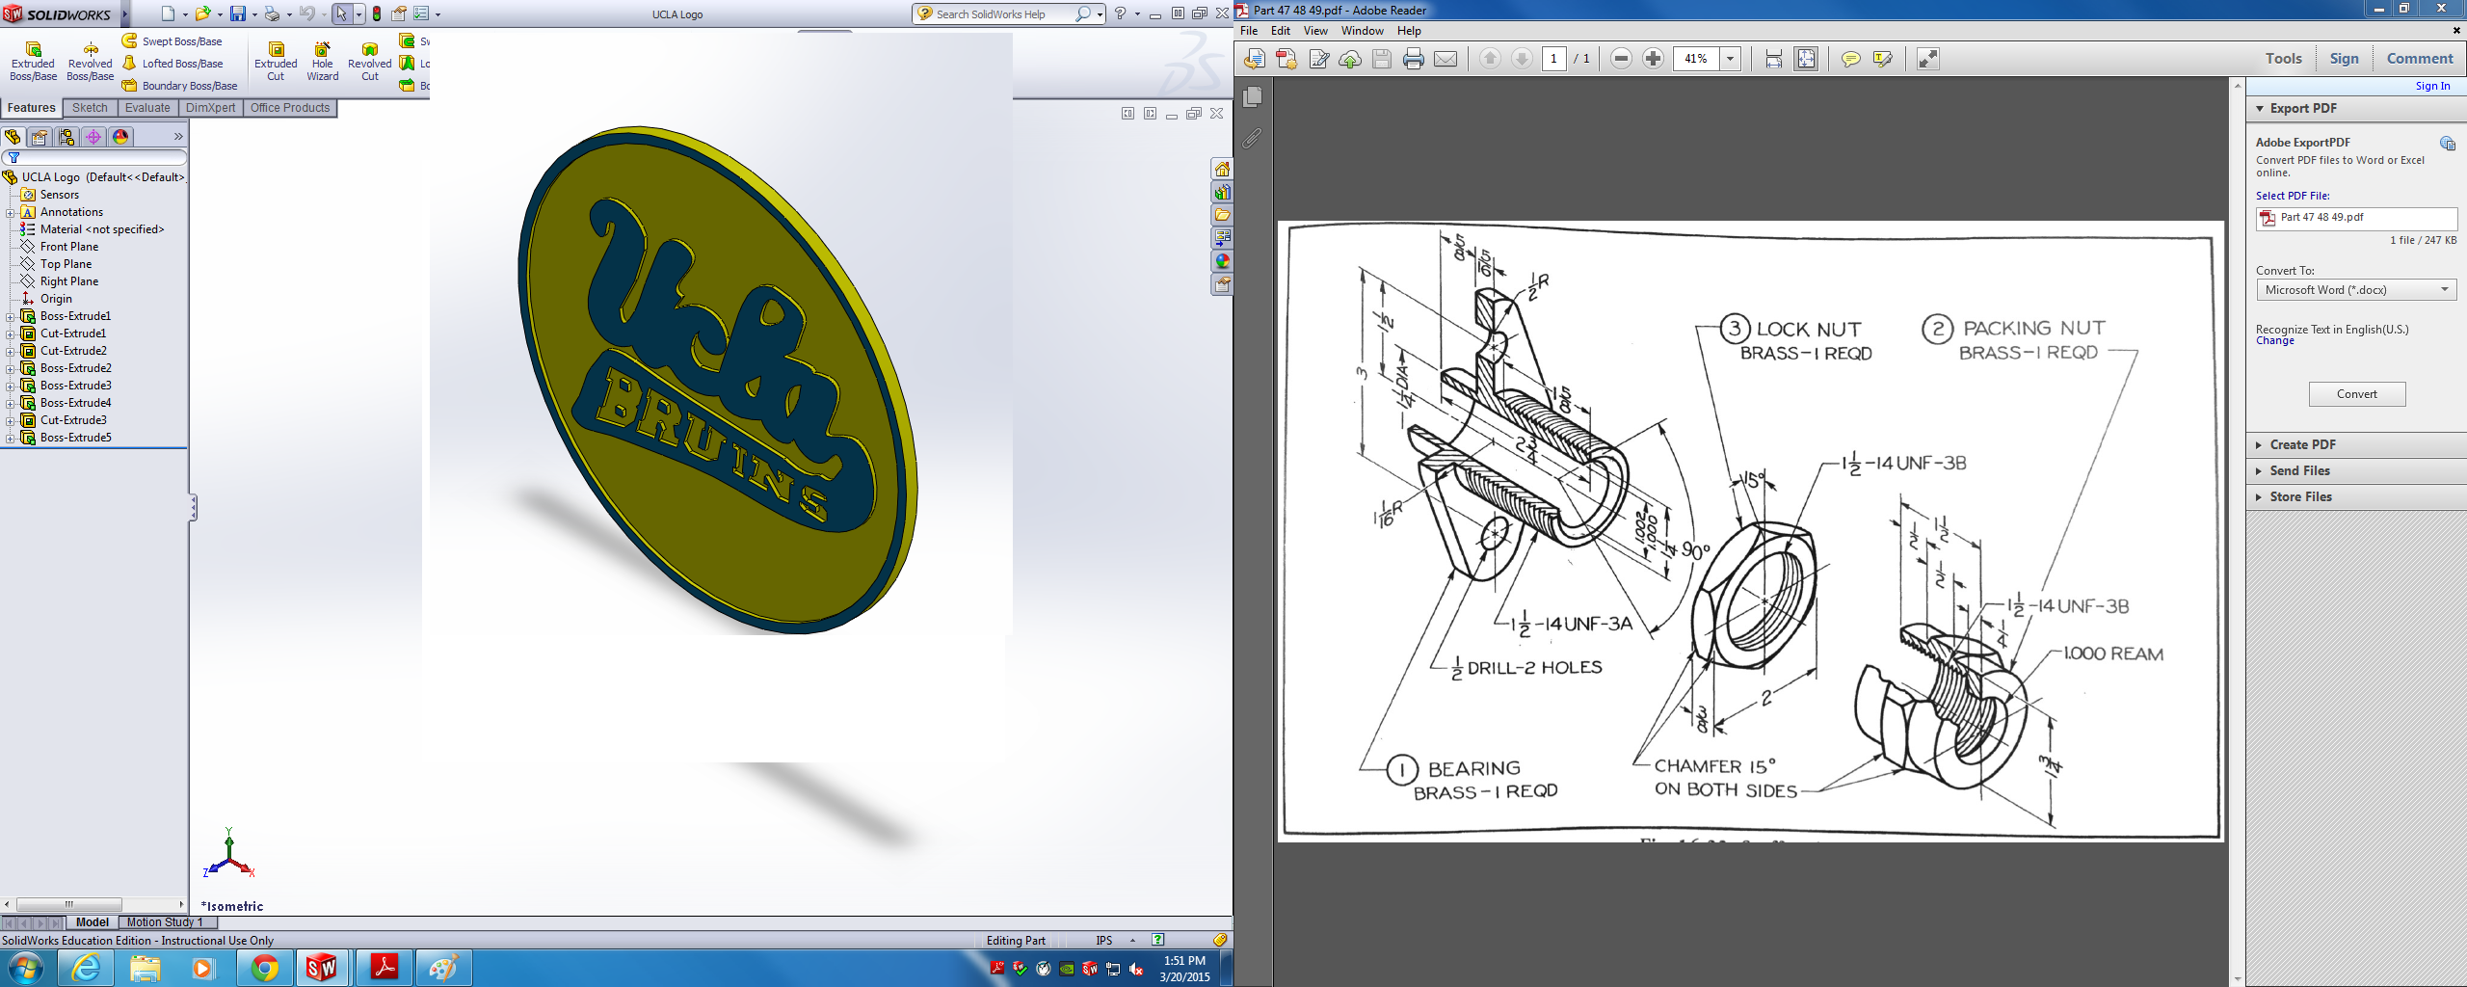Open the Attachments paperclip panel in Adobe Reader
2467x987 pixels.
pos(1253,138)
